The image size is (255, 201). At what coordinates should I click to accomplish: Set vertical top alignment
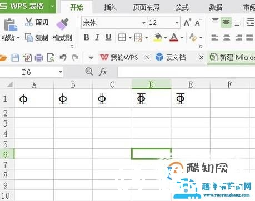[215, 21]
